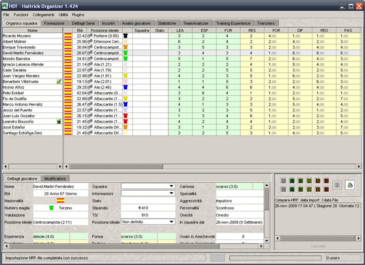Click the yellow jersey icon for Juan Vargas Morales
Viewport: 365px width, 265px height.
click(126, 76)
